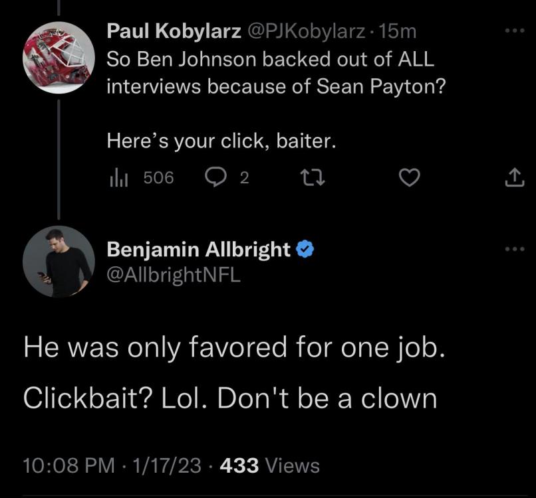Open analytics icon showing 506 views
Image resolution: width=536 pixels, height=498 pixels.
pyautogui.click(x=116, y=177)
